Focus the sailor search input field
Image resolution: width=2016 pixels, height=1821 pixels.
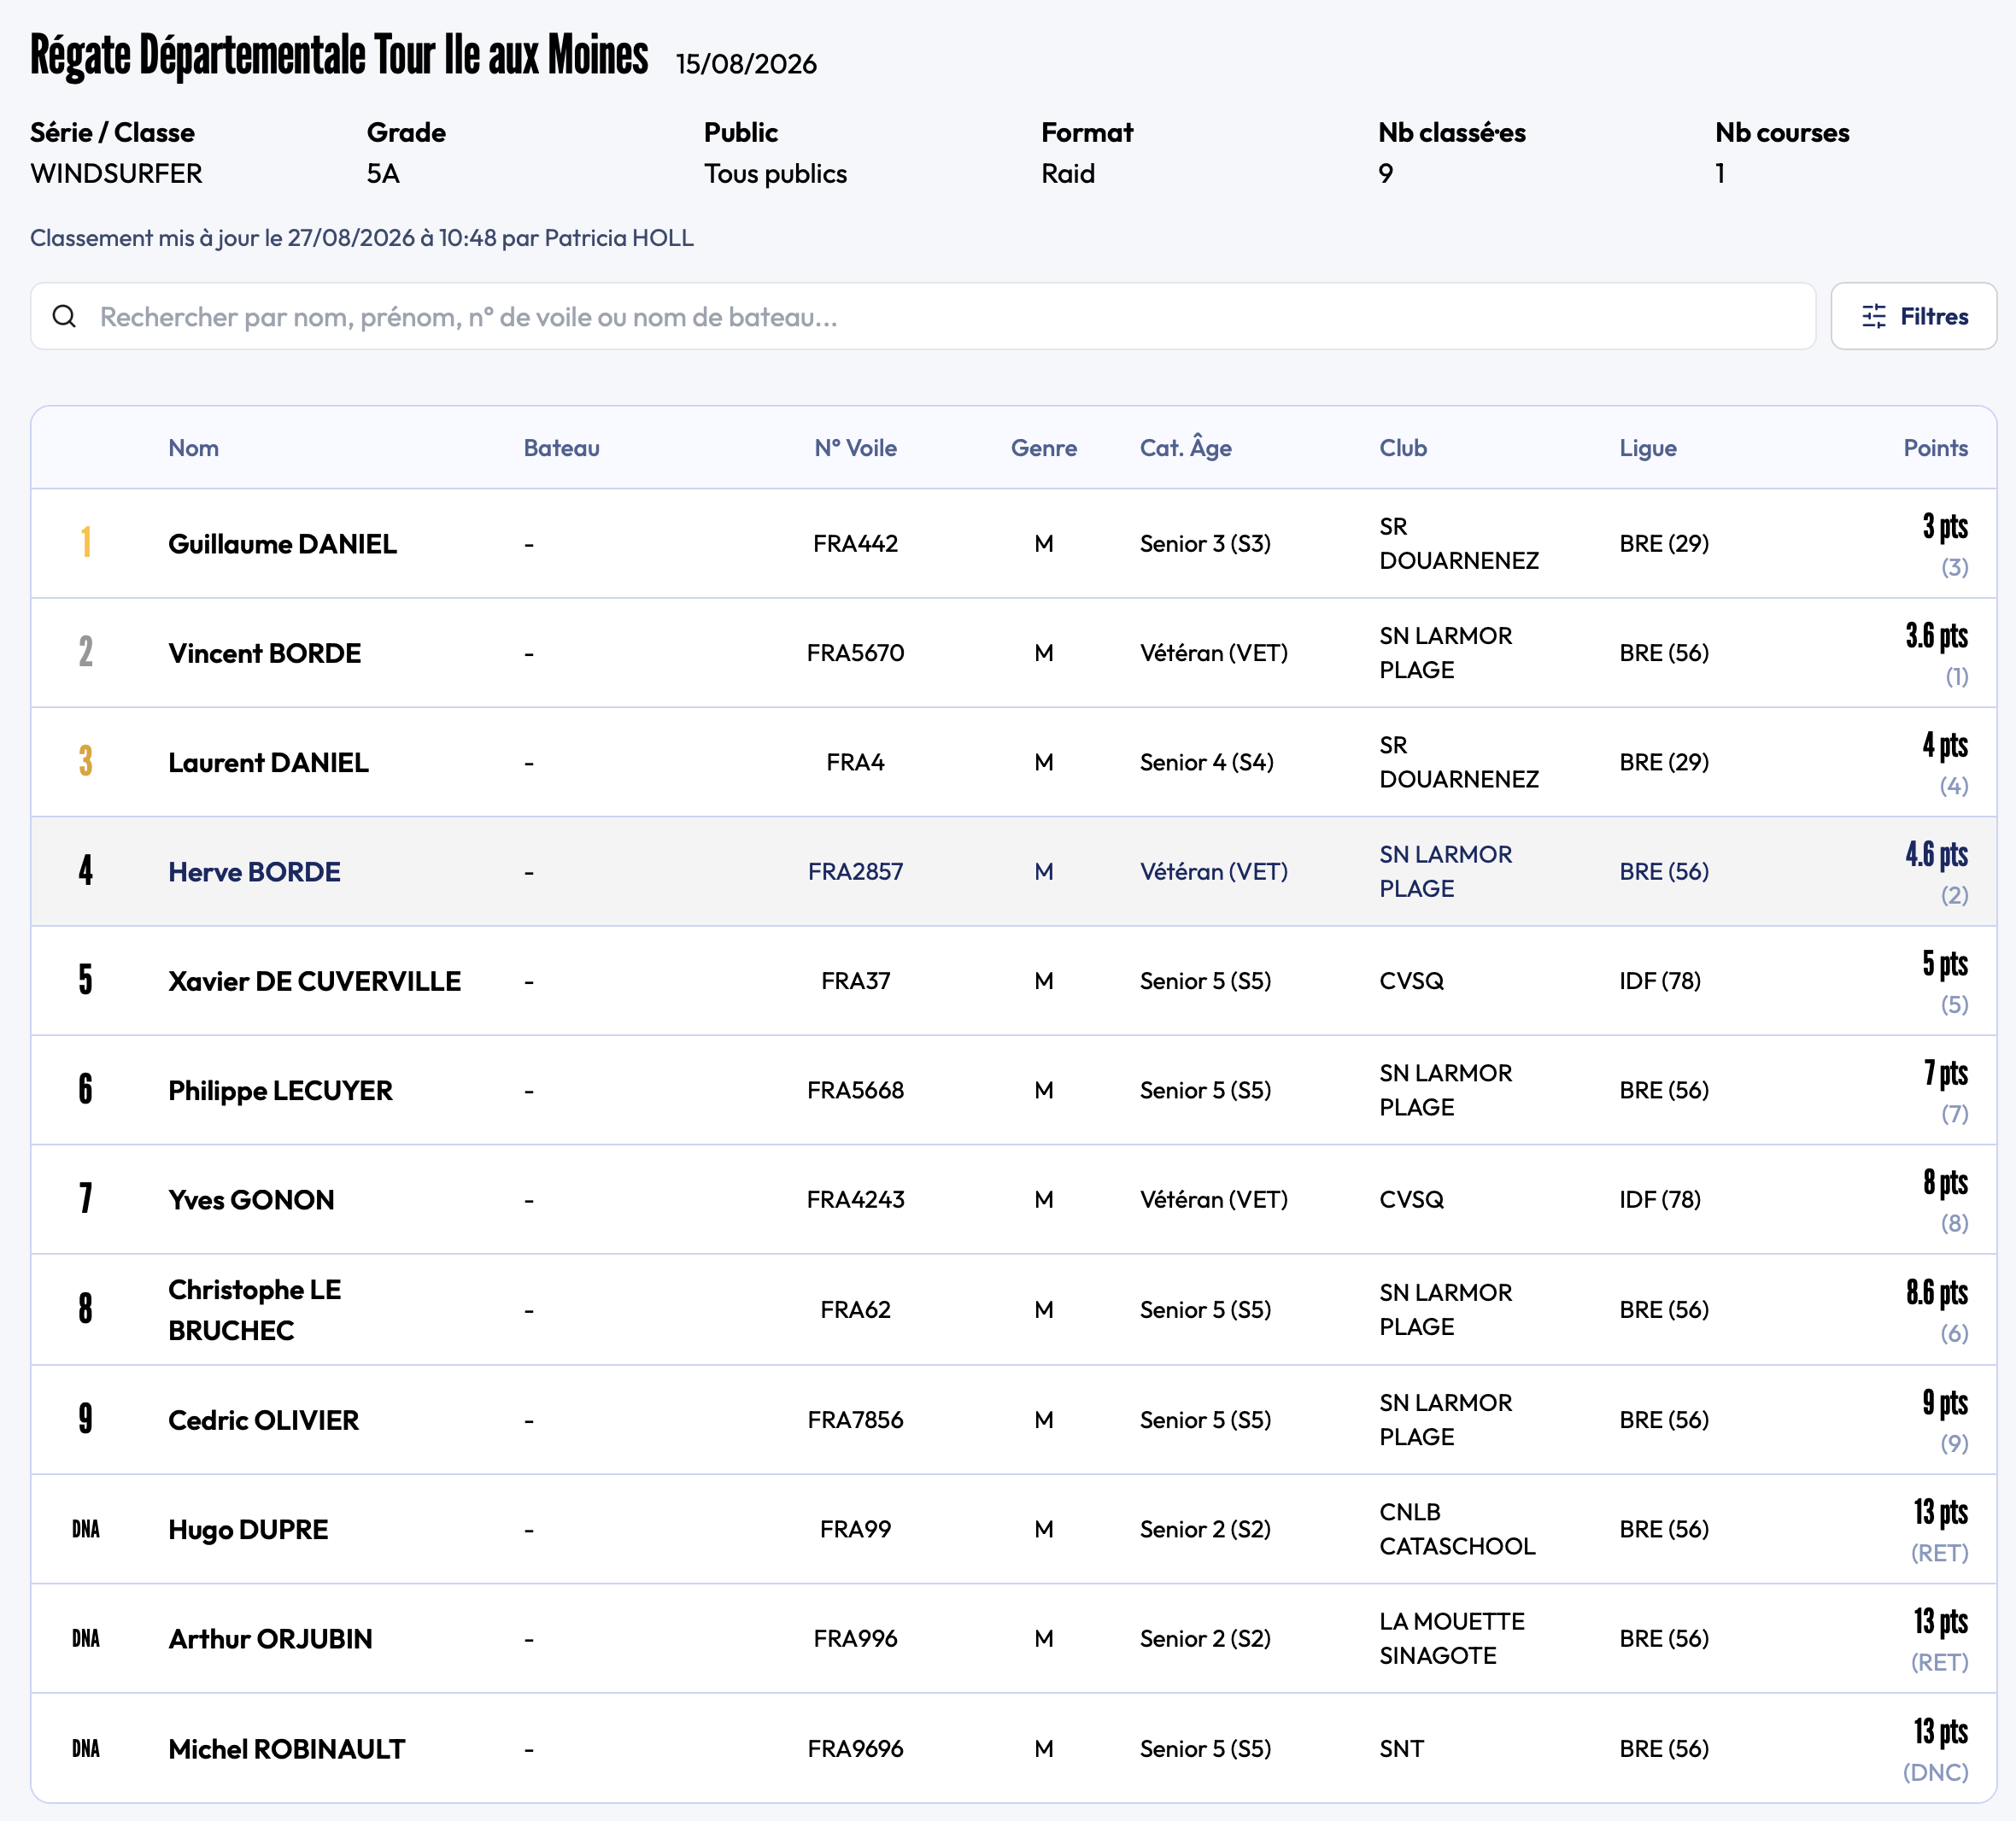(922, 316)
